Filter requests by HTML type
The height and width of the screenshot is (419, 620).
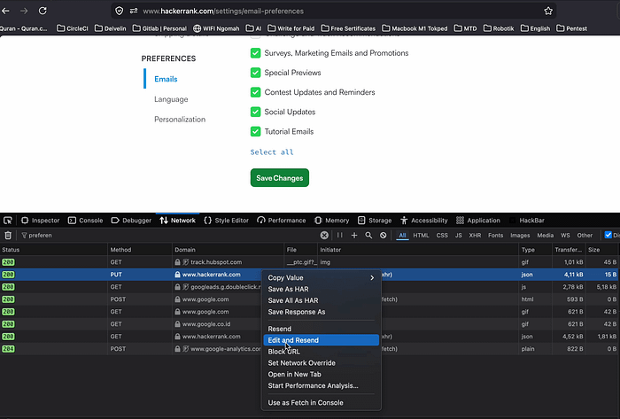pos(421,236)
